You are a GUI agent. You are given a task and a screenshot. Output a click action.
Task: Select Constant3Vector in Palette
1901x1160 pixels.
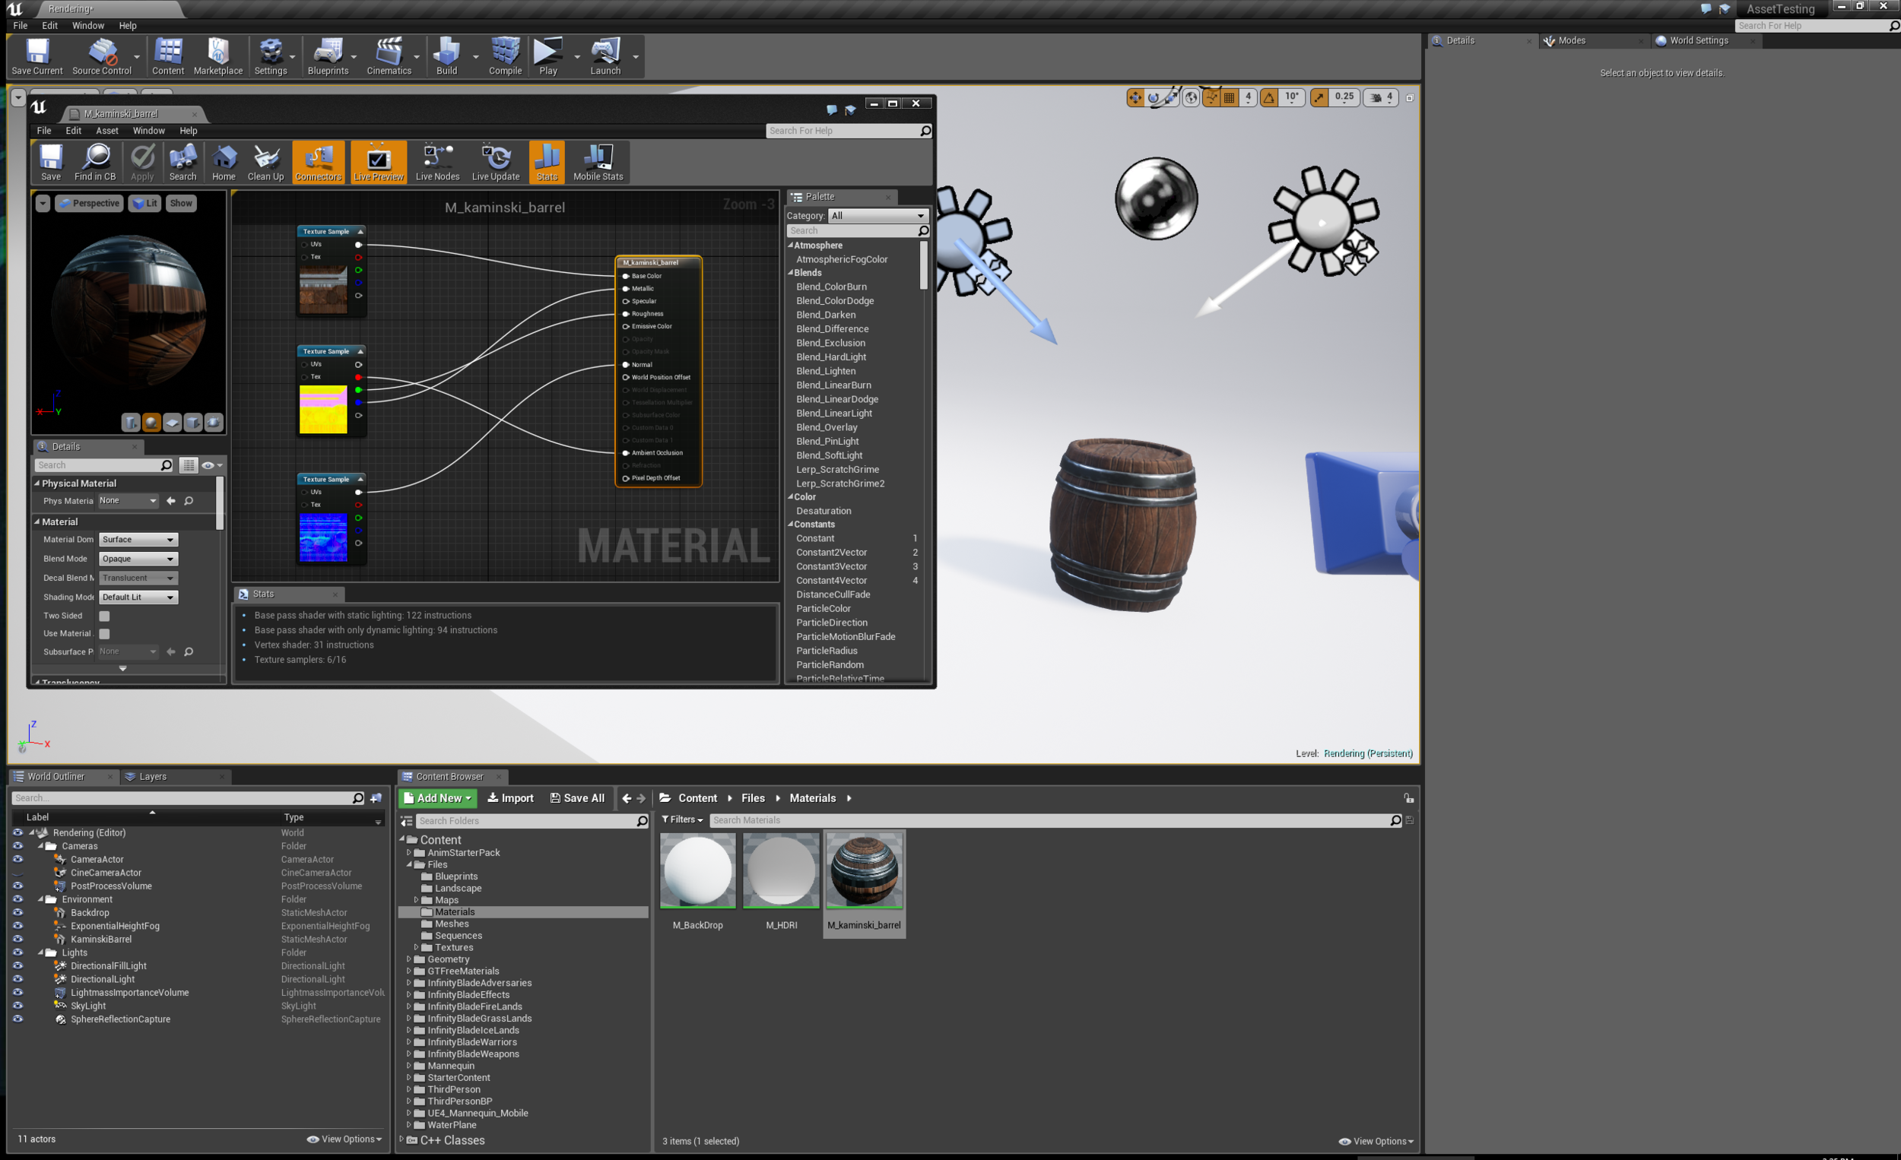coord(831,566)
